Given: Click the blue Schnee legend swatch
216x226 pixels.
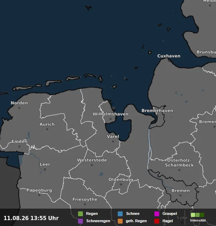Looking at the screenshot, I should [120, 214].
